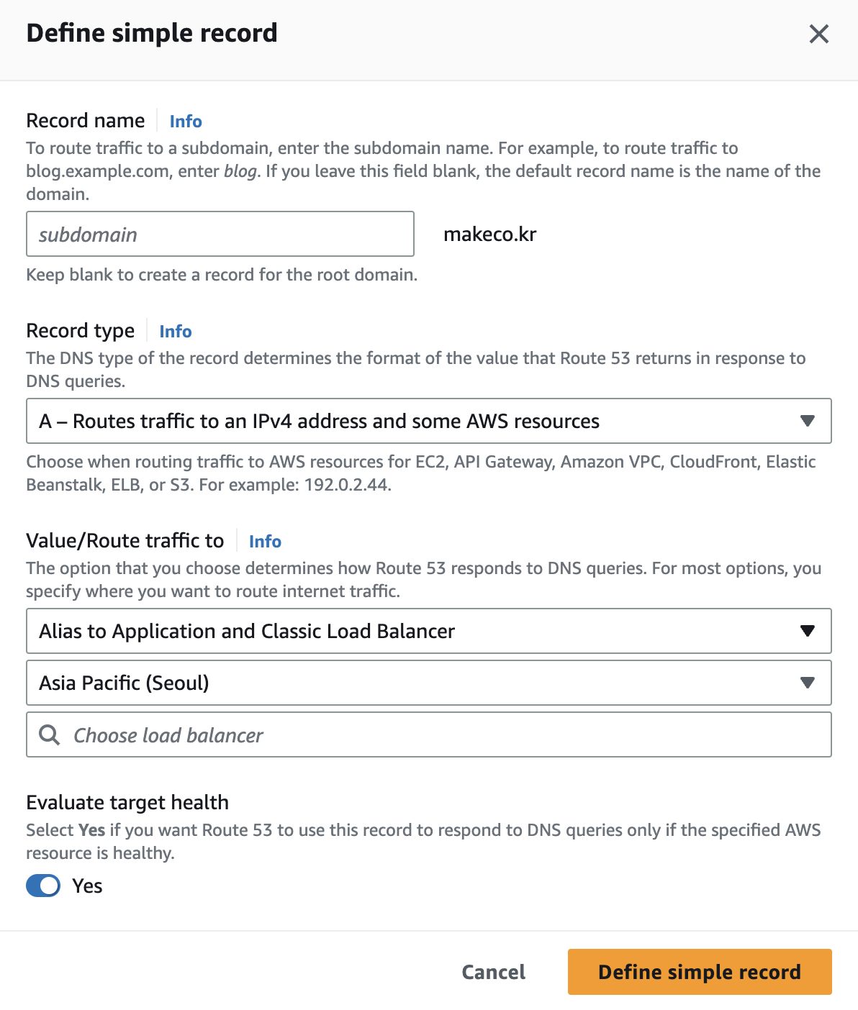The image size is (858, 1010).
Task: Open Info link next to Record type
Action: pyautogui.click(x=176, y=331)
